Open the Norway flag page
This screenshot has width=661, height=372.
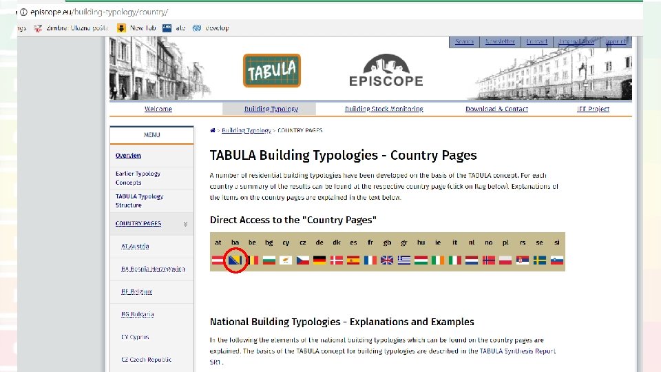[489, 260]
